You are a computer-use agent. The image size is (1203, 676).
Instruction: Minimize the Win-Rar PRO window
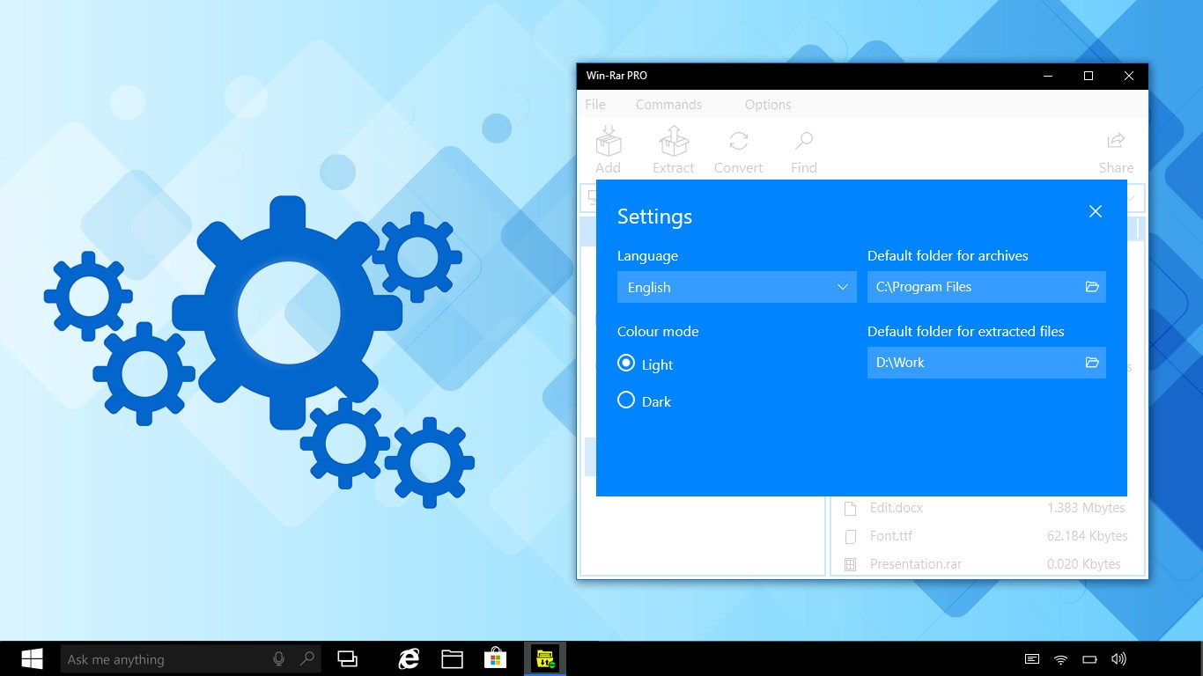[x=1048, y=77]
